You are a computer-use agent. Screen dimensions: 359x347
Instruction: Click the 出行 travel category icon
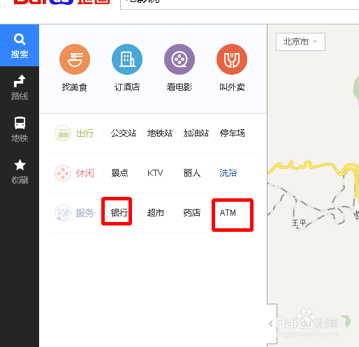point(63,133)
